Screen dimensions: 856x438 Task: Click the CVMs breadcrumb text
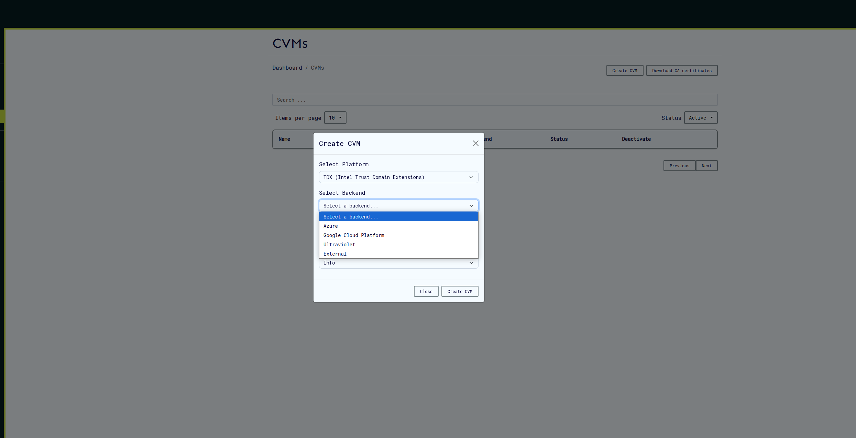317,68
